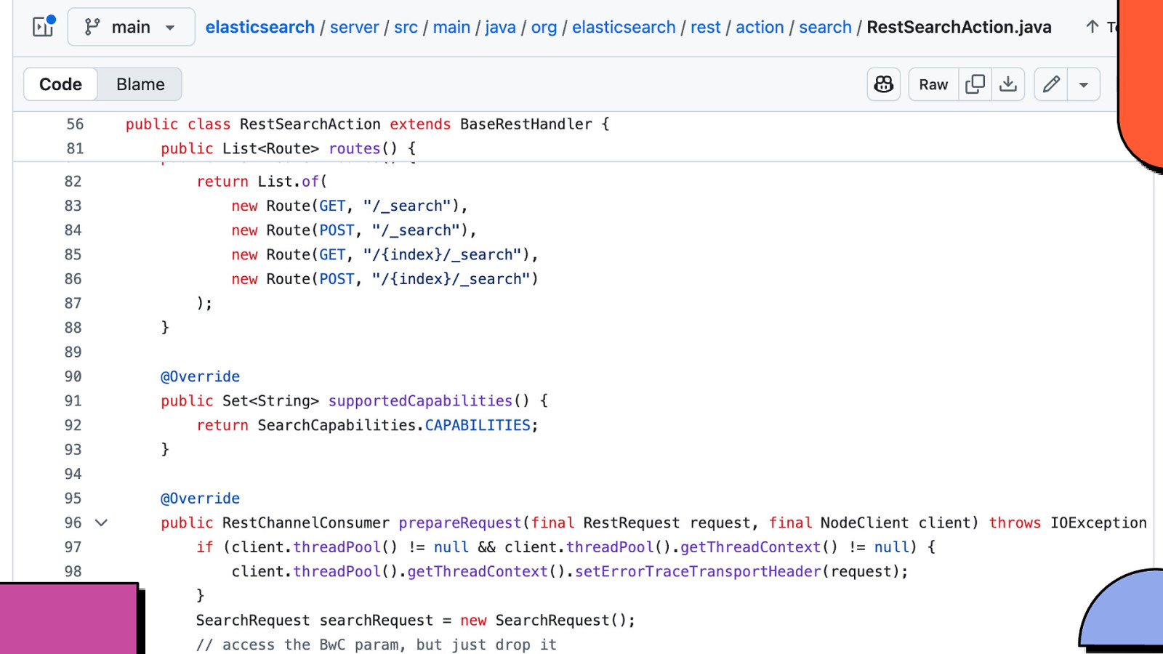This screenshot has height=654, width=1163.
Task: Switch to the Blame view tab
Action: [140, 84]
